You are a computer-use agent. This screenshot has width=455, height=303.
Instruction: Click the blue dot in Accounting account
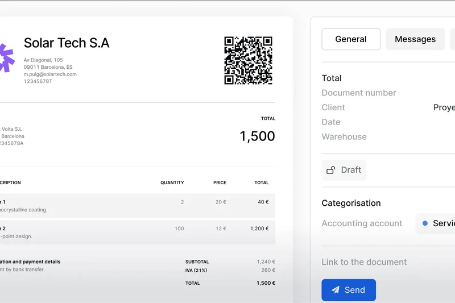[x=425, y=223]
